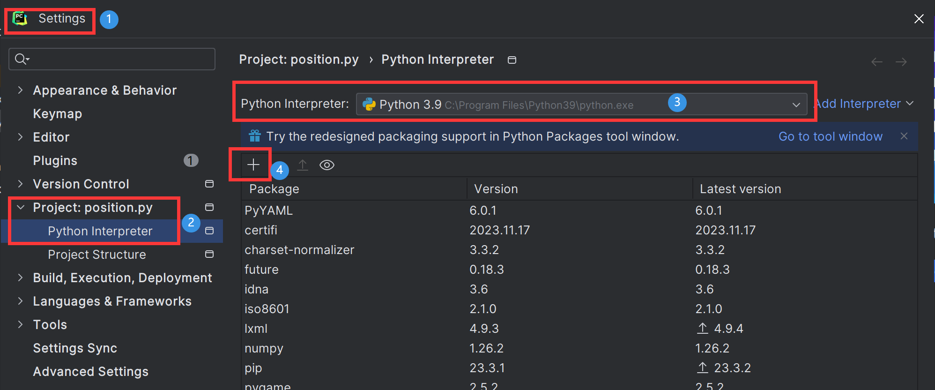Select the pip package row

(579, 368)
